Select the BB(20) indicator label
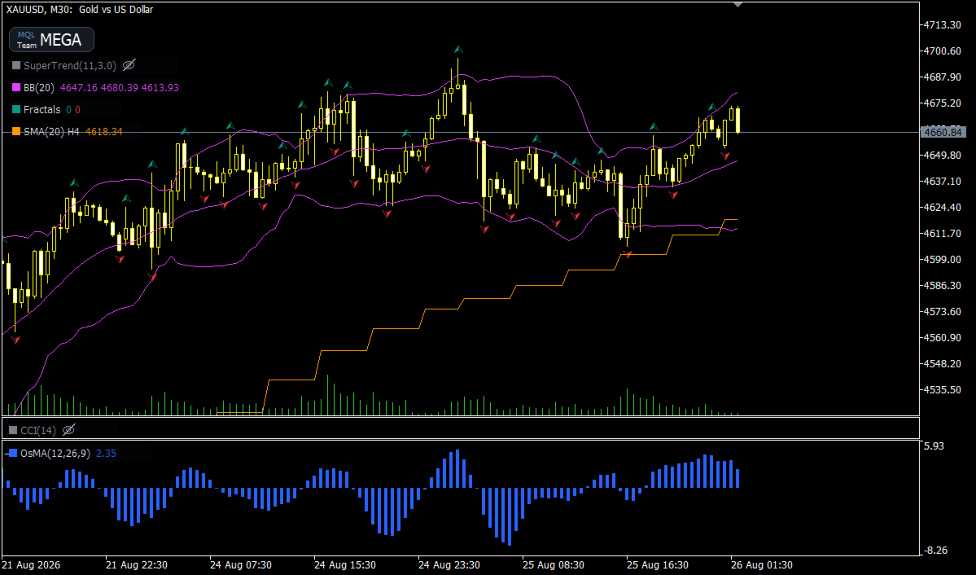 38,88
